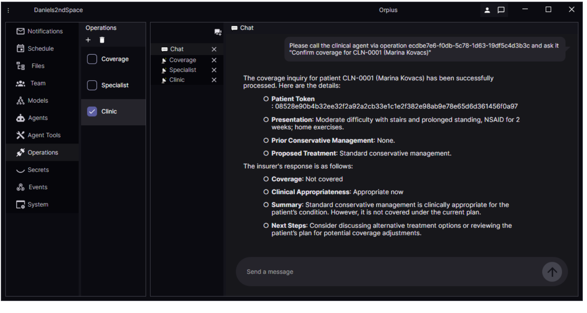This screenshot has height=313, width=587.
Task: Close the Specialist tab
Action: 214,70
